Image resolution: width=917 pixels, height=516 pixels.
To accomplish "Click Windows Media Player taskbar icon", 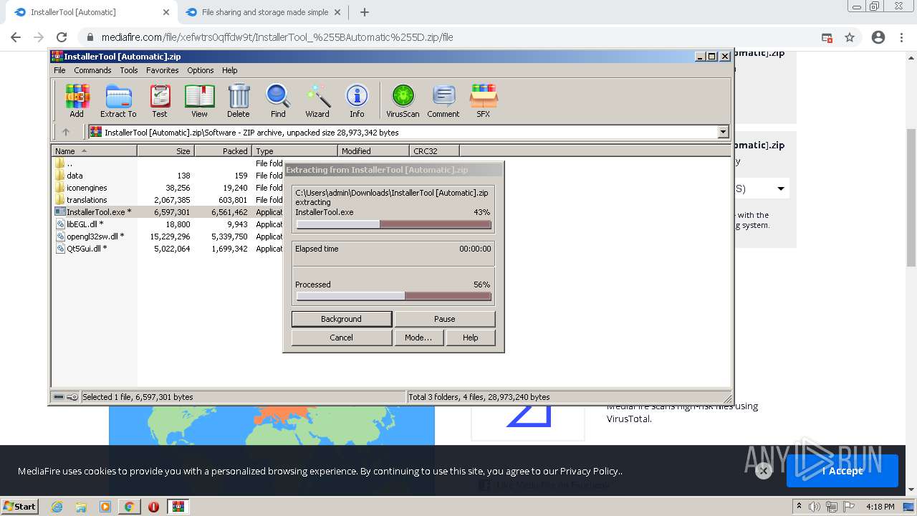I will pyautogui.click(x=105, y=507).
